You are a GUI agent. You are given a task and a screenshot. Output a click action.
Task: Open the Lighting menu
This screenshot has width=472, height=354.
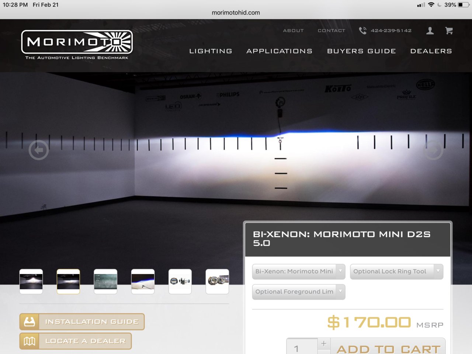pyautogui.click(x=211, y=51)
